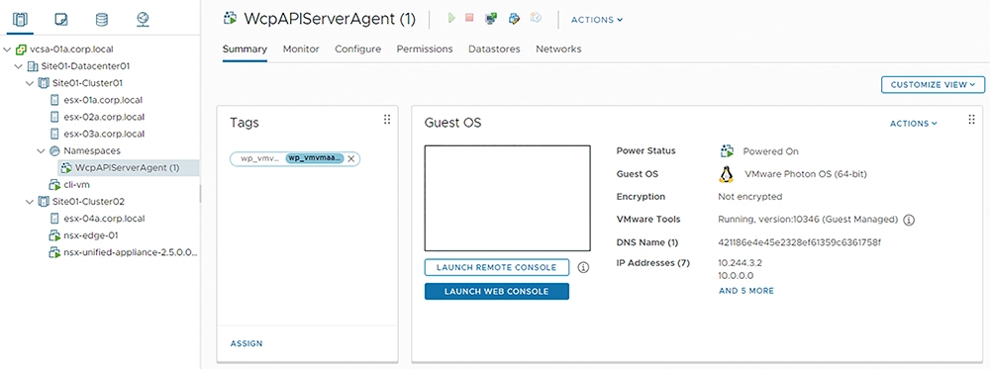Open the Datastores tab
This screenshot has width=990, height=369.
[494, 48]
